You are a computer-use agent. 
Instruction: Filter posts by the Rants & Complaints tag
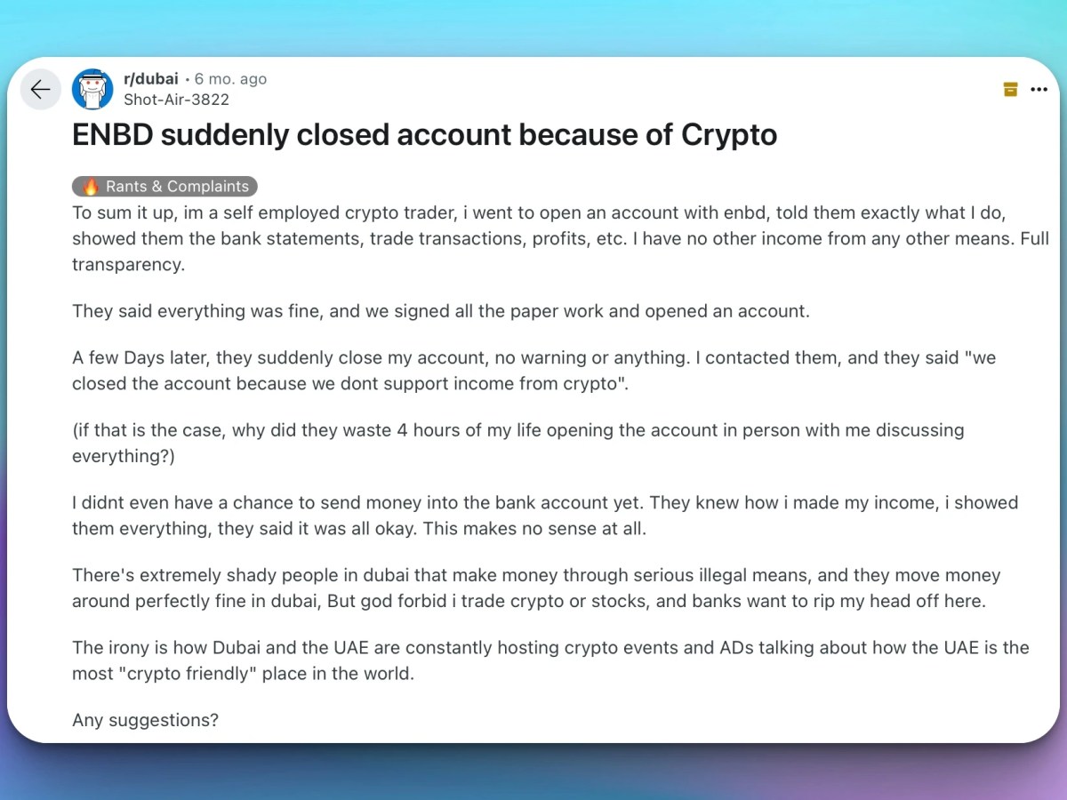[164, 186]
